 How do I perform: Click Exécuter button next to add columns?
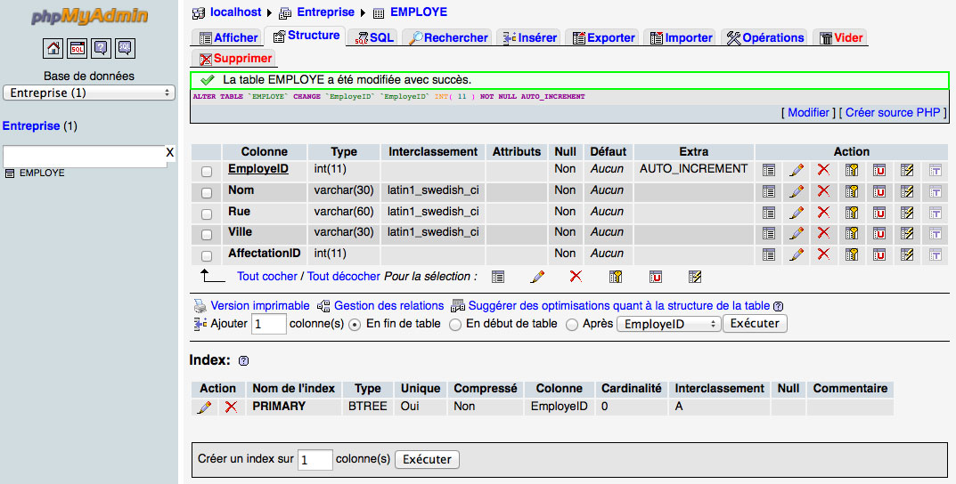(755, 323)
